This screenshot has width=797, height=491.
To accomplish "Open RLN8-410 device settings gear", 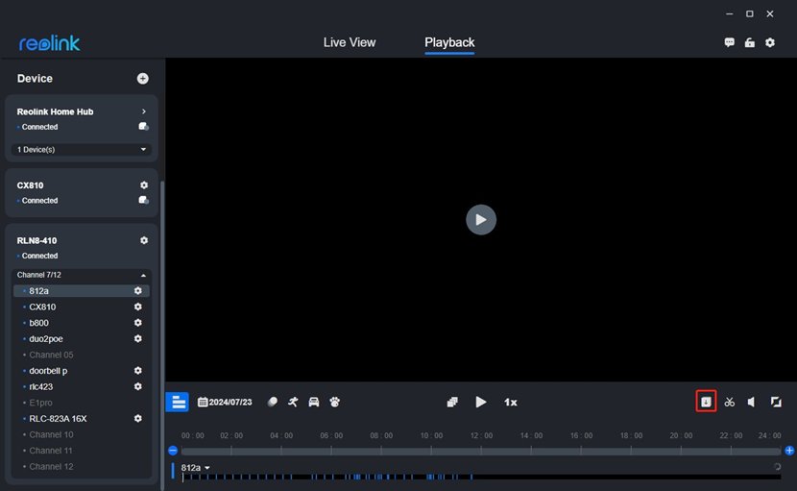I will click(x=144, y=240).
